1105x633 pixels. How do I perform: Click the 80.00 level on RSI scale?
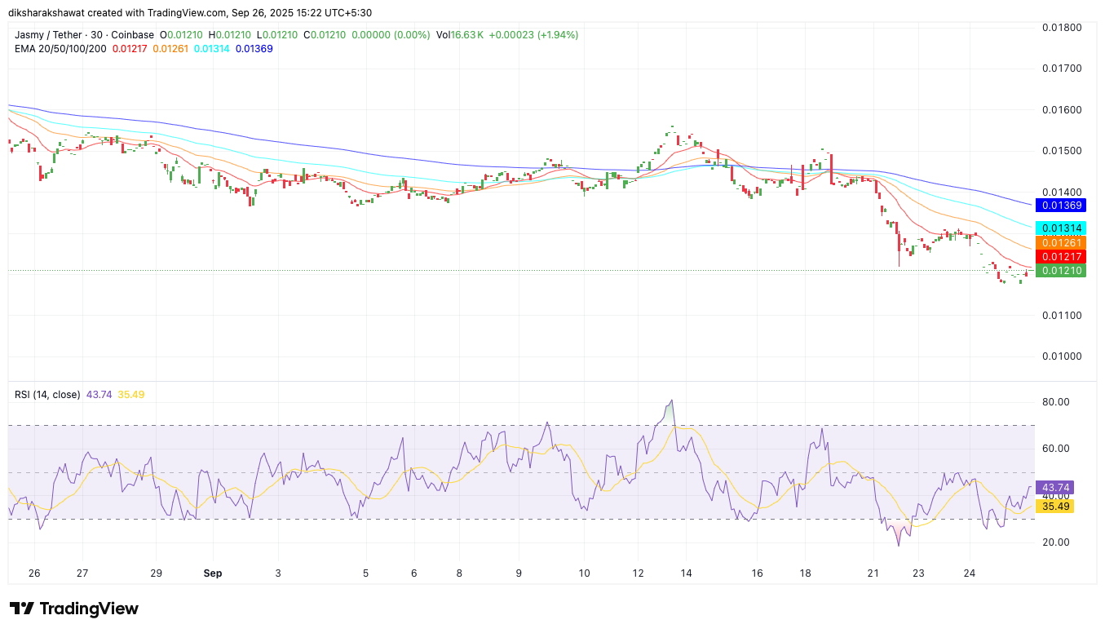1055,402
